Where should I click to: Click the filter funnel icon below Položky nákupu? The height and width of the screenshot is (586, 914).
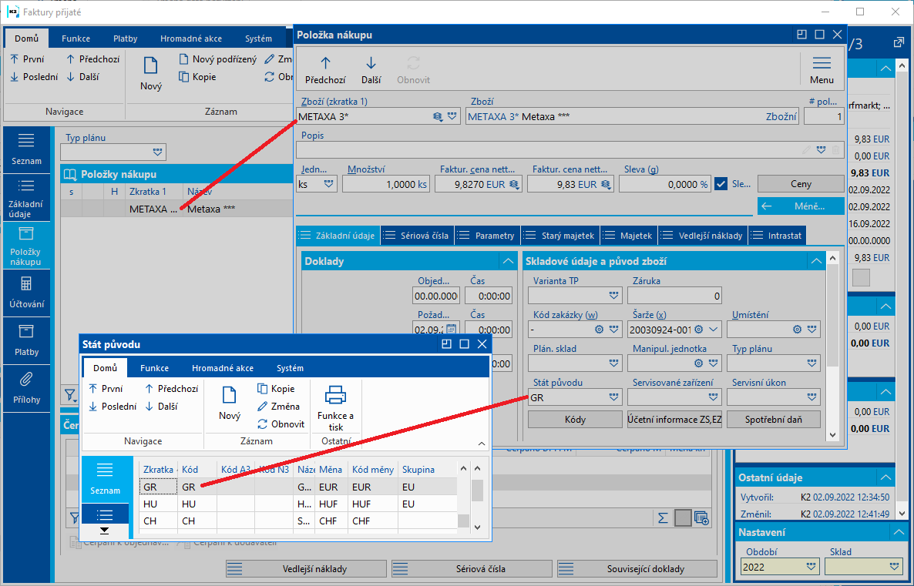click(70, 396)
